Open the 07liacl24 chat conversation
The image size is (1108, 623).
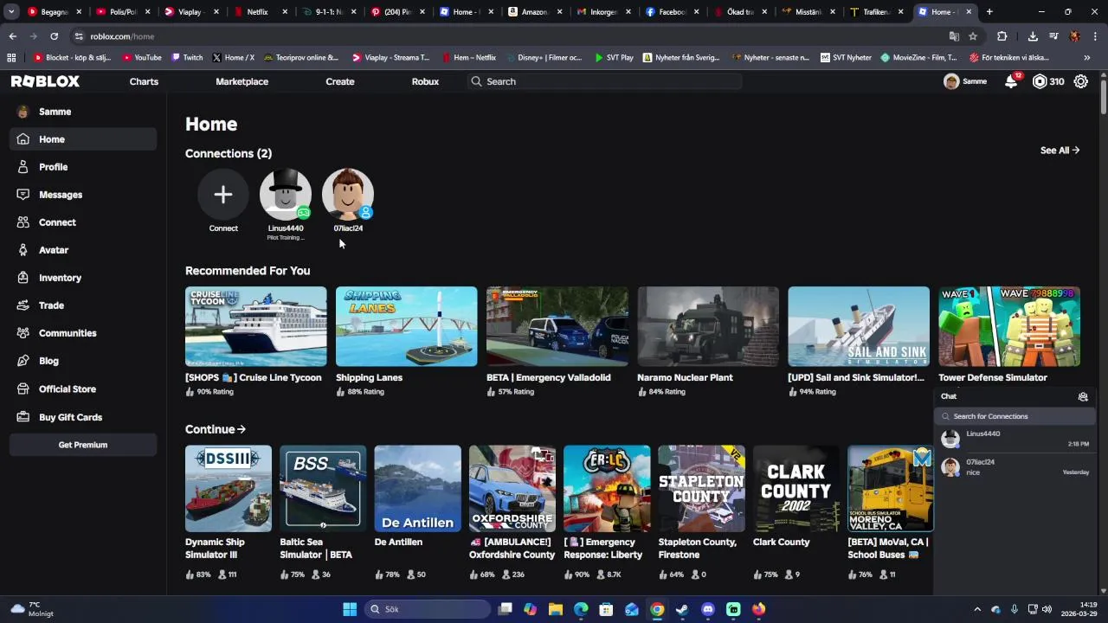pos(1015,467)
